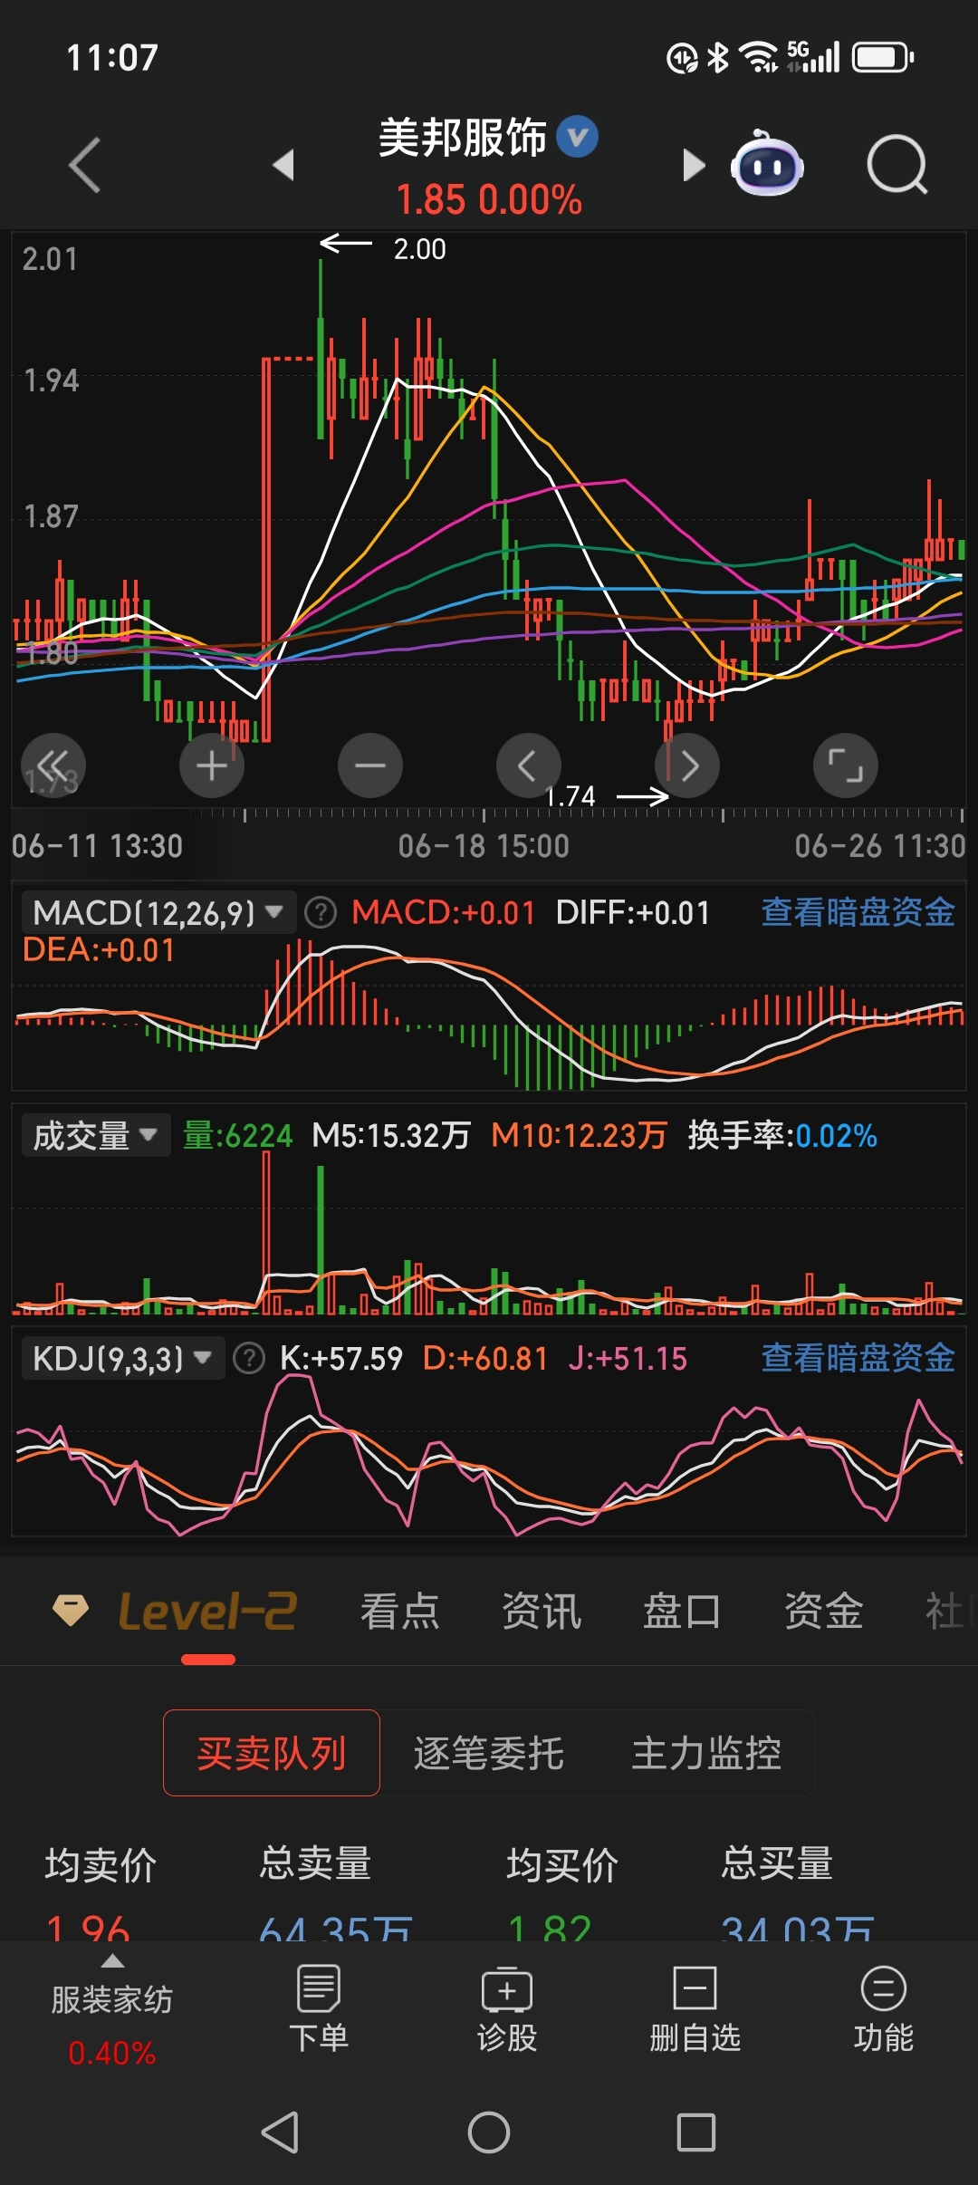The image size is (978, 2185).
Task: Tap 均卖价 column header
Action: click(101, 1864)
